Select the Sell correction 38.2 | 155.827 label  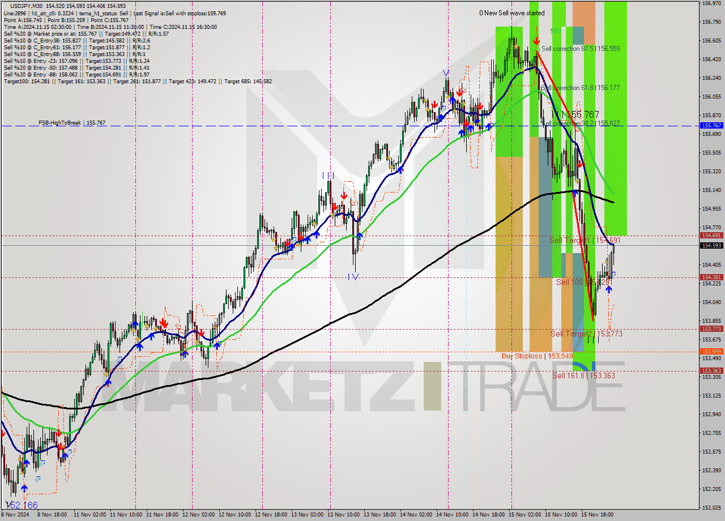click(x=581, y=123)
